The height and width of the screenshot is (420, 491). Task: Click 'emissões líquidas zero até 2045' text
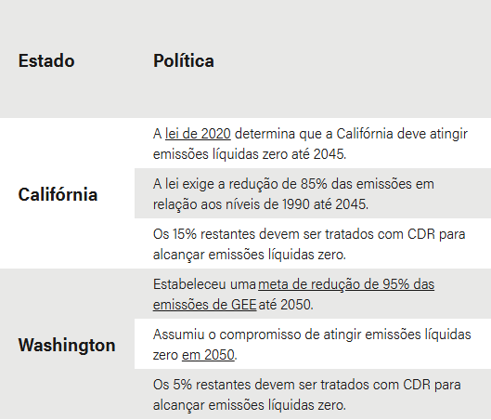tap(250, 154)
